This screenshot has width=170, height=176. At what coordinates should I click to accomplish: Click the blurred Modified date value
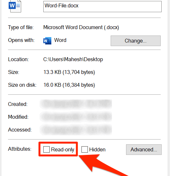pyautogui.click(x=76, y=117)
